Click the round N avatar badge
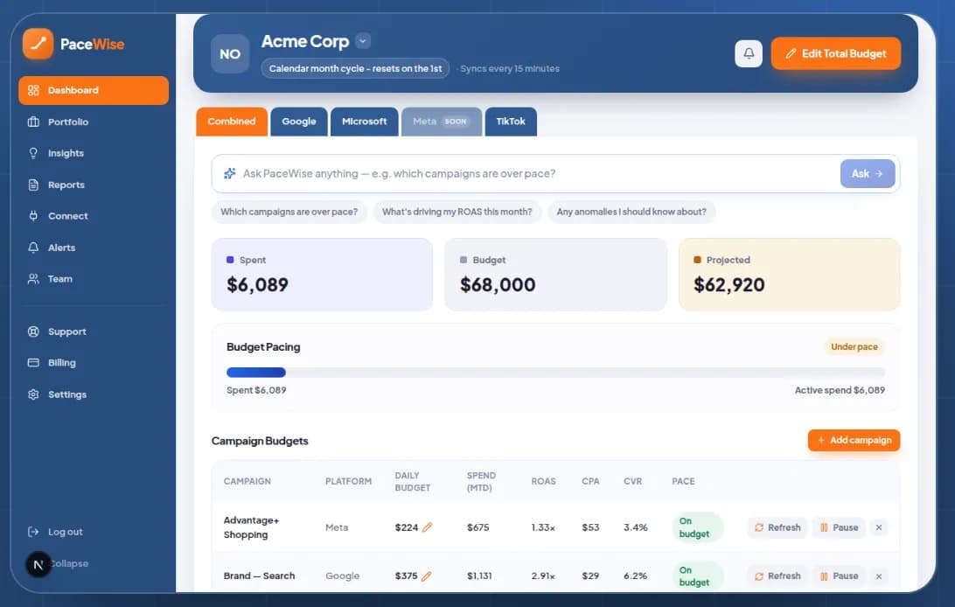The image size is (955, 607). pyautogui.click(x=38, y=564)
